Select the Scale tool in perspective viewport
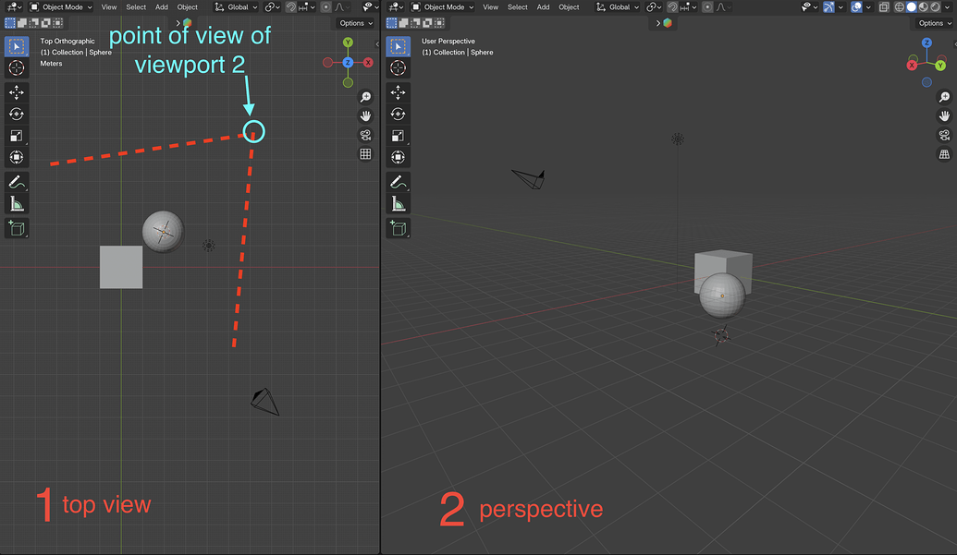This screenshot has height=555, width=957. [398, 135]
